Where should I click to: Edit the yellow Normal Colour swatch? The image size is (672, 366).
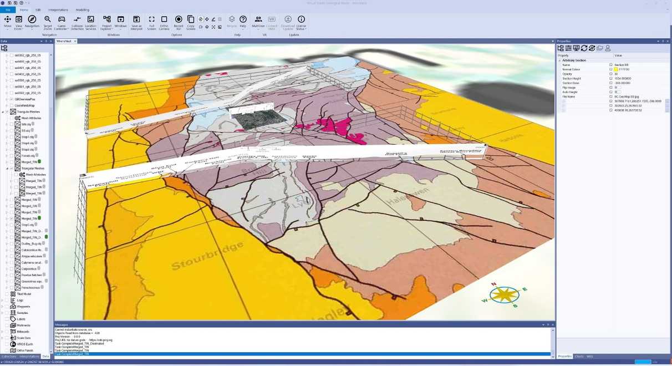tap(616, 69)
